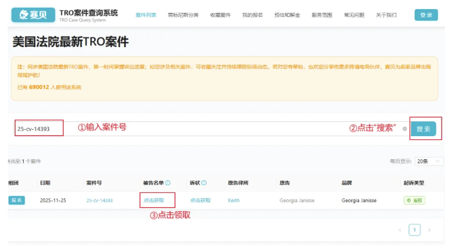Image resolution: width=454 pixels, height=251 pixels.
Task: Click the 案件号 column header
Action: click(94, 183)
